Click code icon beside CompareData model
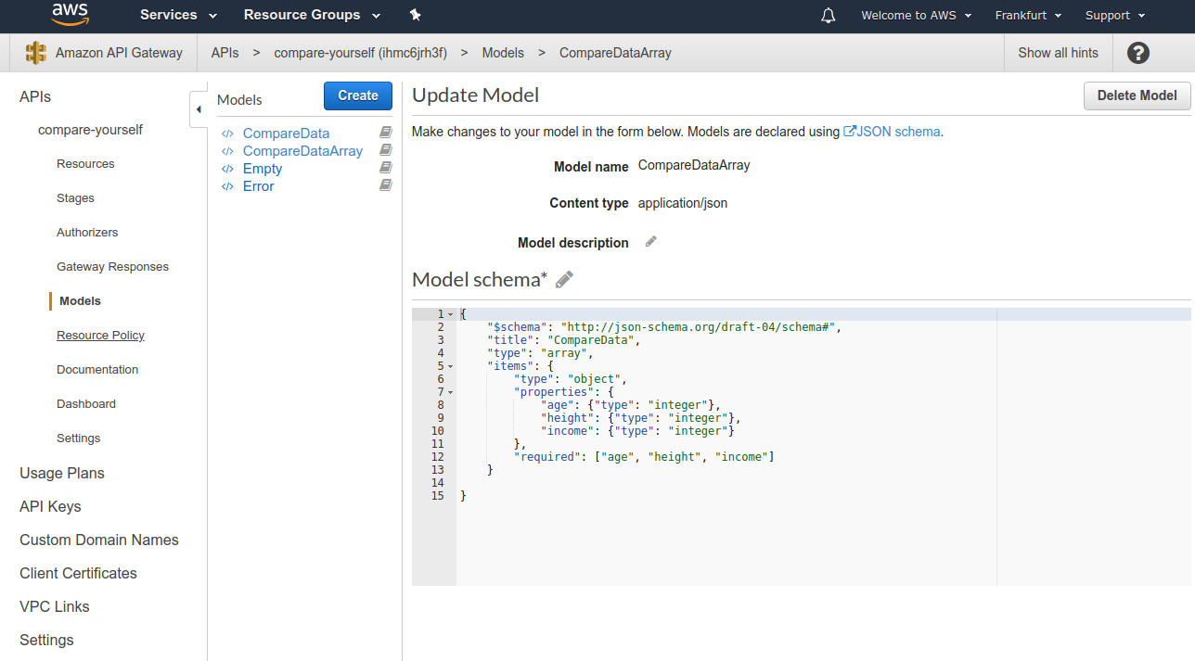The image size is (1195, 661). [x=228, y=133]
